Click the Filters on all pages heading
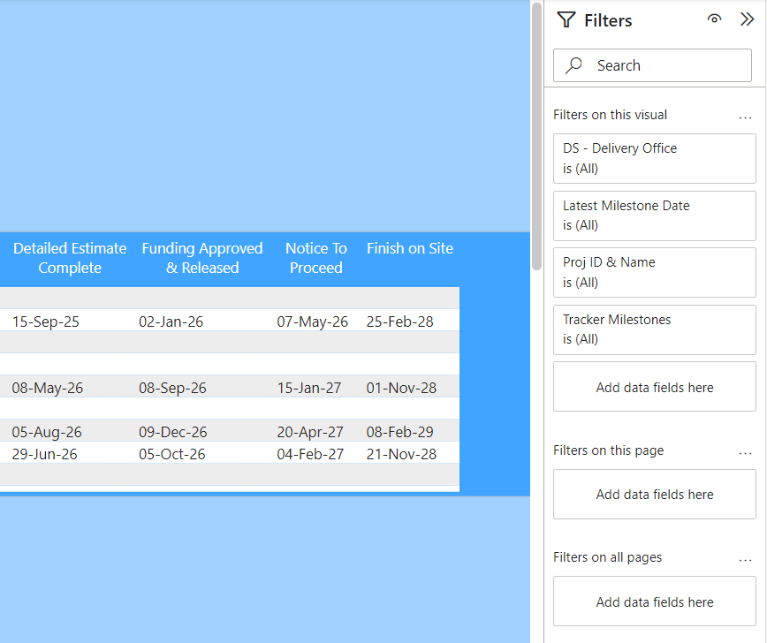 coord(608,557)
